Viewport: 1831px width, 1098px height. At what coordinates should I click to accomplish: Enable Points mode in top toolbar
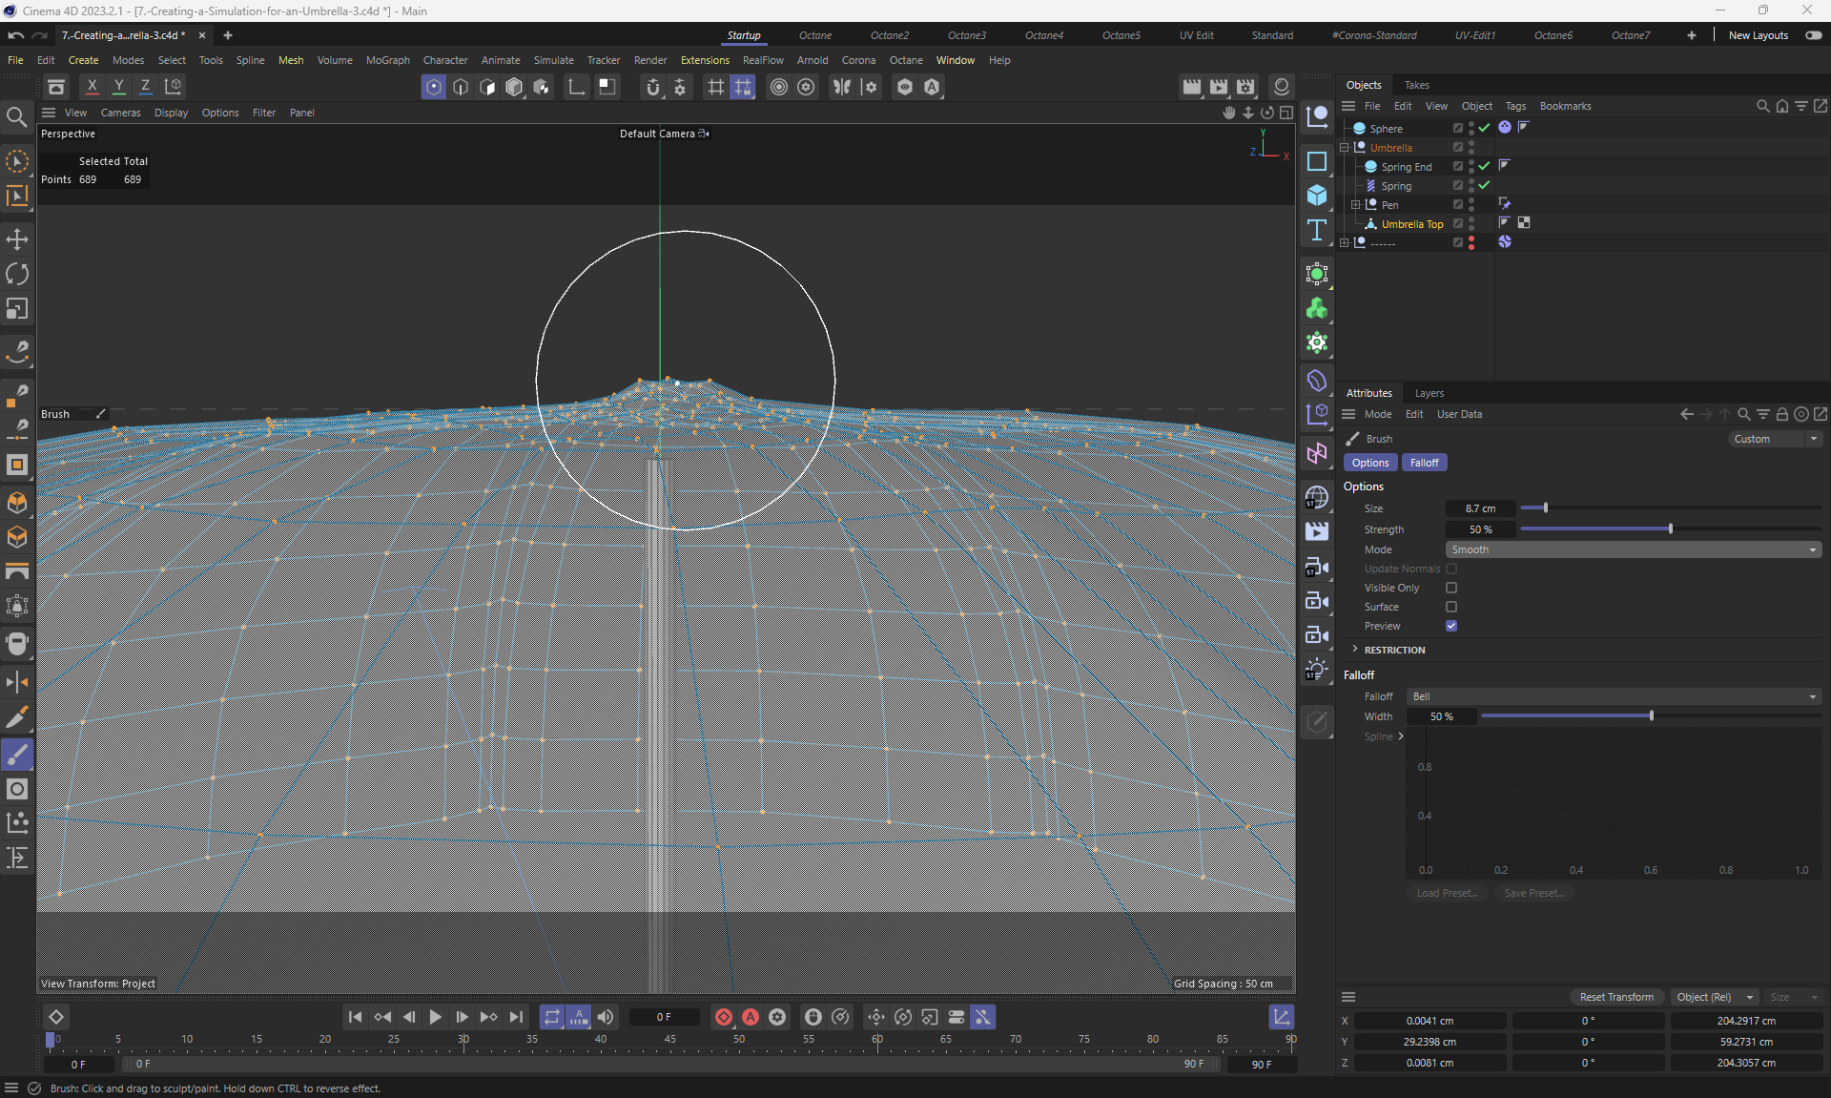tap(434, 87)
